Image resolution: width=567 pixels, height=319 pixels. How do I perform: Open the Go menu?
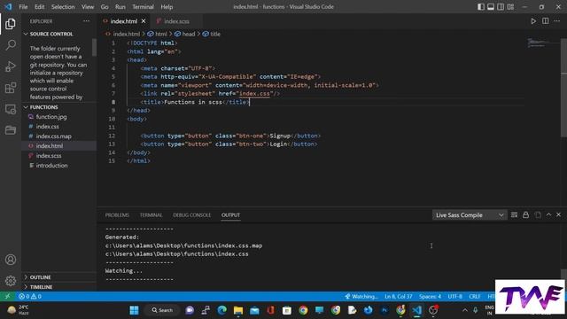[x=105, y=6]
